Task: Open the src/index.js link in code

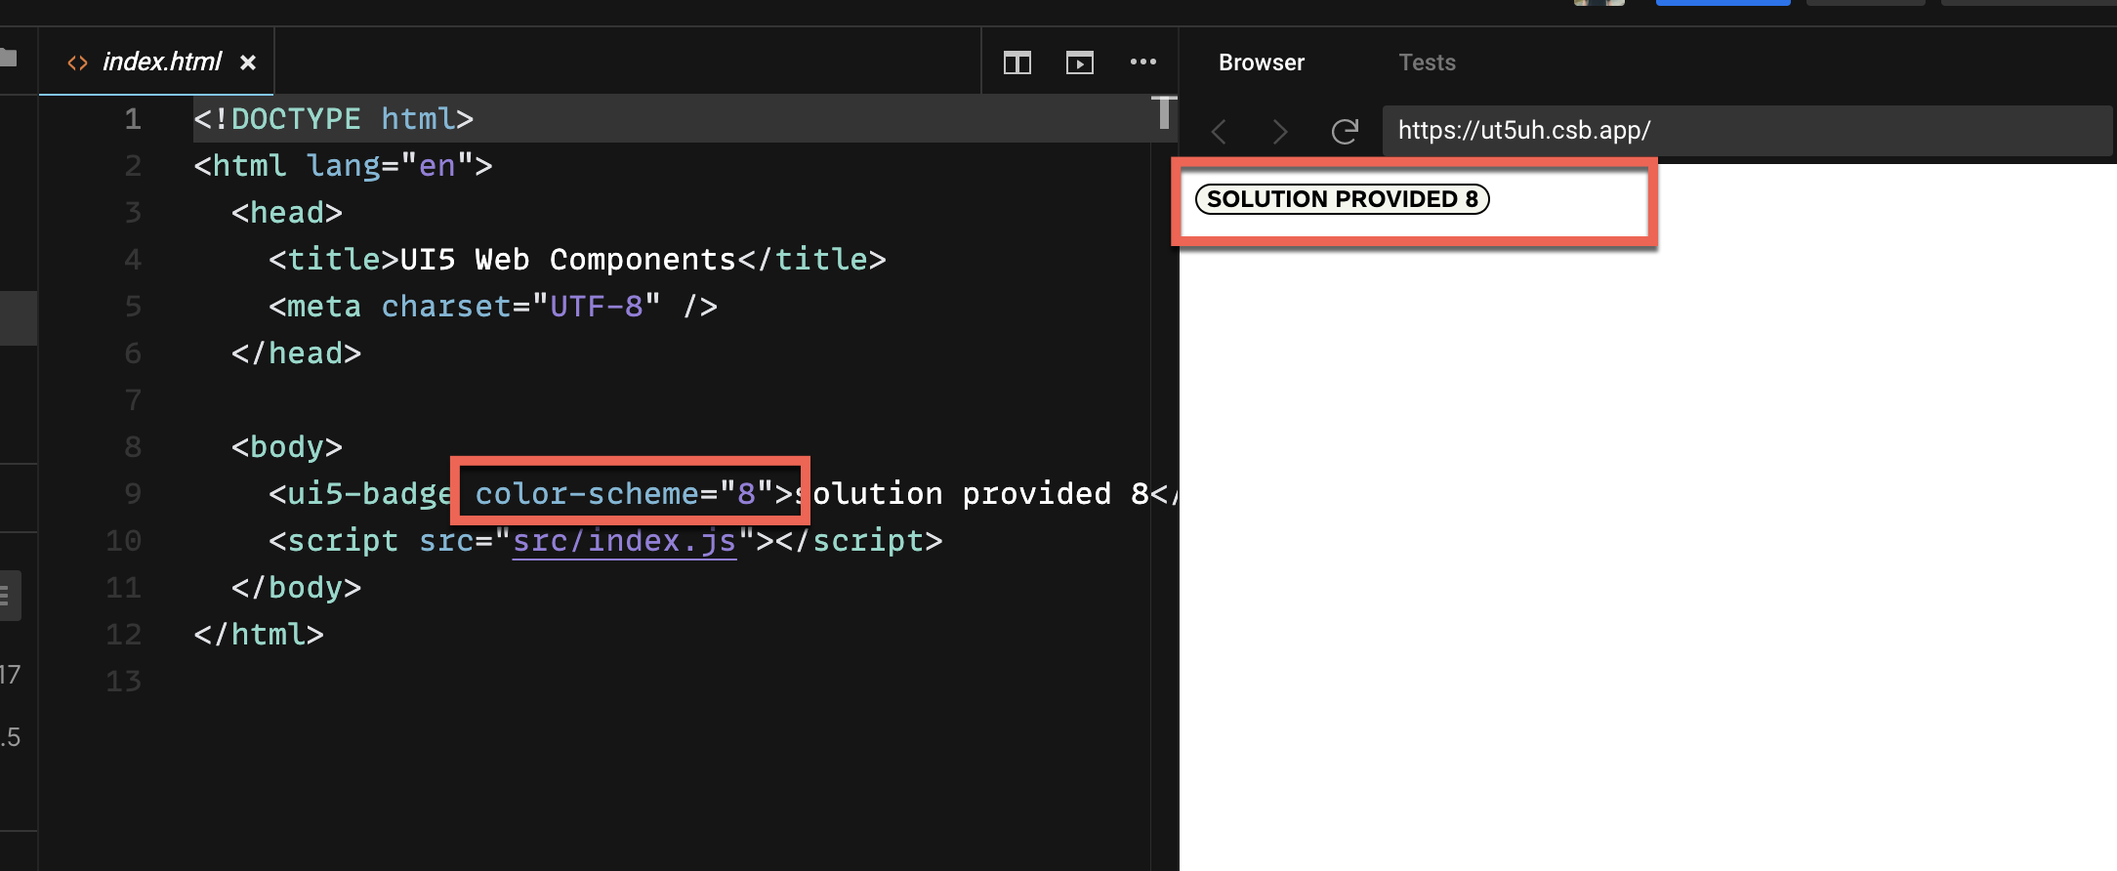Action: pyautogui.click(x=624, y=541)
